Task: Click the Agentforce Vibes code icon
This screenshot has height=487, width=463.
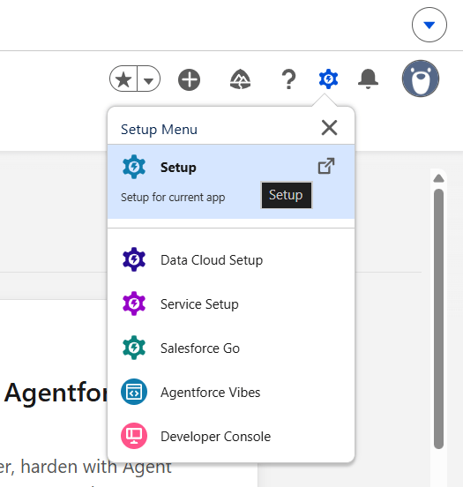Action: pos(134,392)
